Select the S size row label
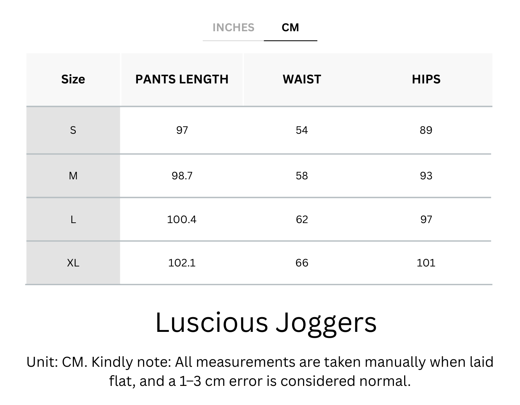520x405 pixels. tap(73, 130)
